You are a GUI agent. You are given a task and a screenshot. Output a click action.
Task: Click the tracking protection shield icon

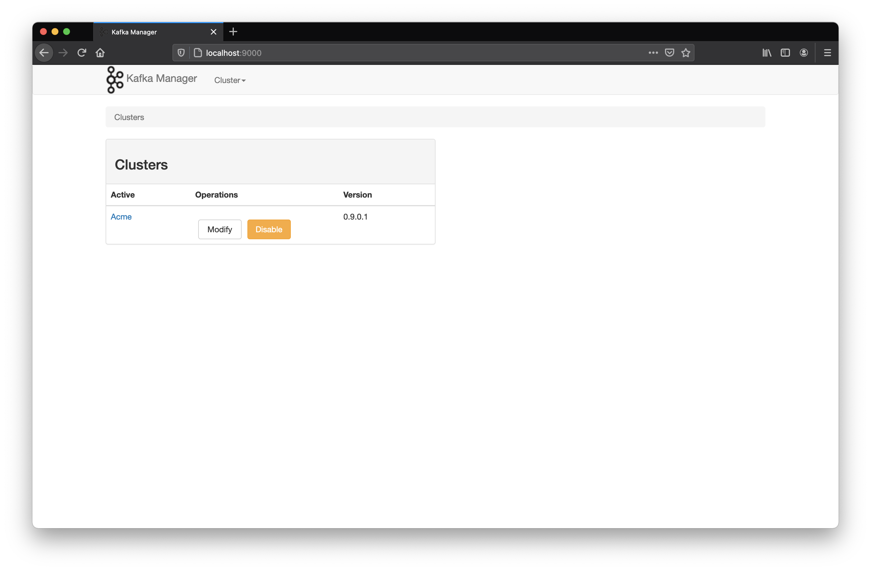coord(181,53)
